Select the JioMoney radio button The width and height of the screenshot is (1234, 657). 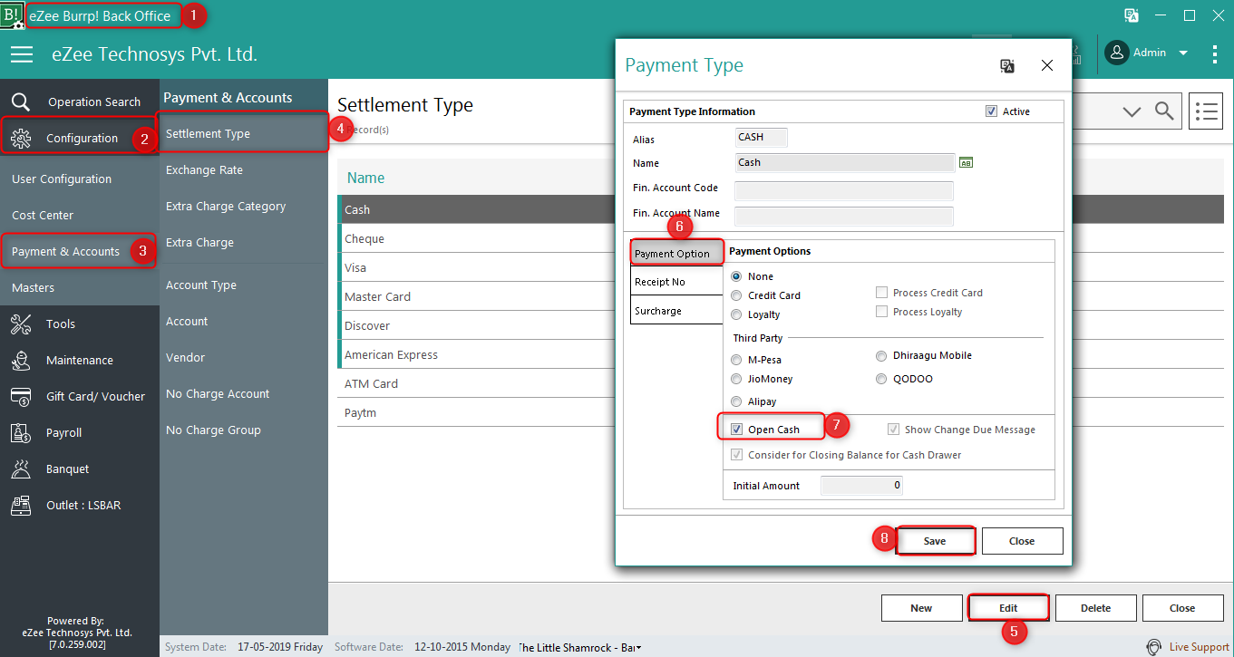[736, 379]
